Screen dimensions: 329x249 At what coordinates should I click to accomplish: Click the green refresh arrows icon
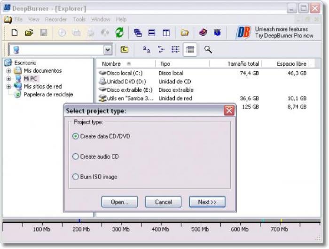tap(119, 33)
